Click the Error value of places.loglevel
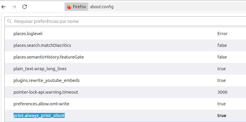Viewport: 246px width, 122px height. [222, 34]
